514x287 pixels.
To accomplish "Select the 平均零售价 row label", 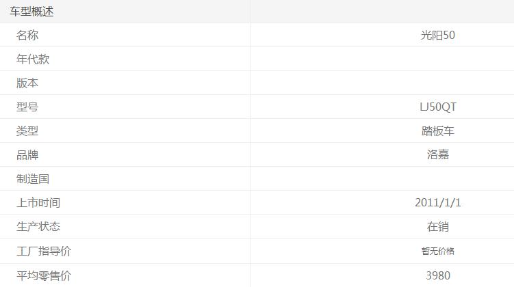I will 44,276.
